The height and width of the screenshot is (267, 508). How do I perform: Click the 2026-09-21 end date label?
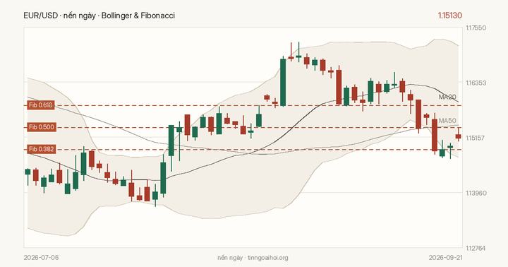click(445, 258)
